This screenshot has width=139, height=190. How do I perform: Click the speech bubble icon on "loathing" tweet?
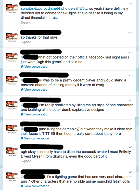pyautogui.click(x=22, y=114)
